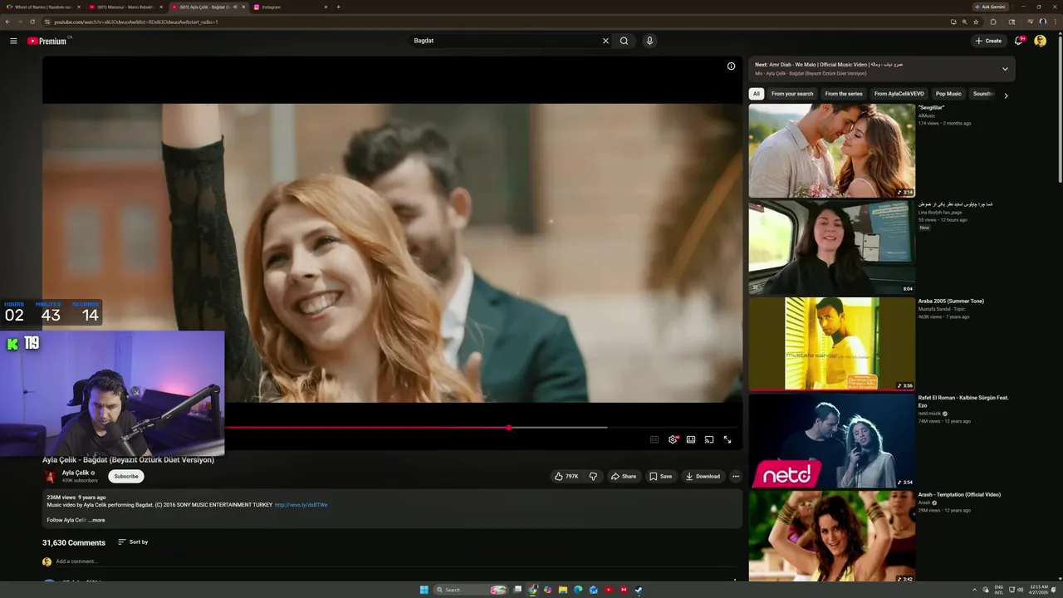The width and height of the screenshot is (1063, 598).
Task: Expand the mix playlist panel
Action: [x=1005, y=69]
